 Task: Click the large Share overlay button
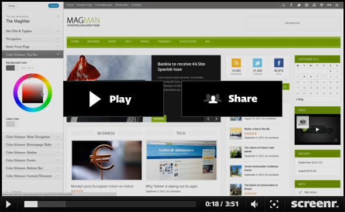pyautogui.click(x=232, y=99)
